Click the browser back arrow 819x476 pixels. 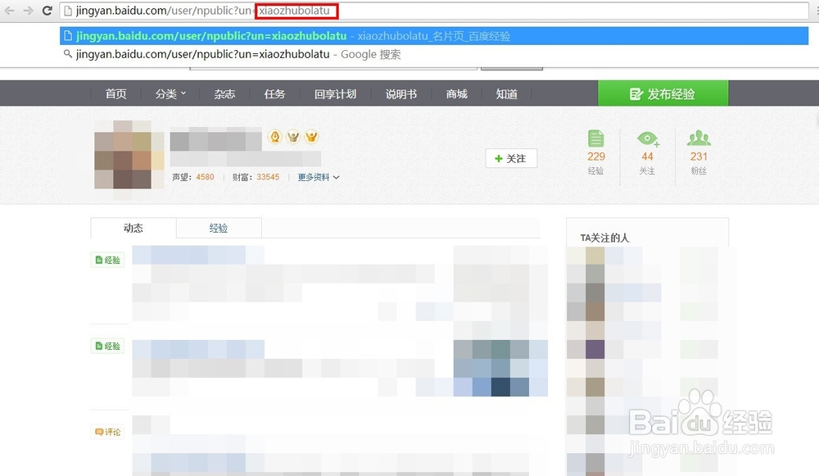[10, 11]
